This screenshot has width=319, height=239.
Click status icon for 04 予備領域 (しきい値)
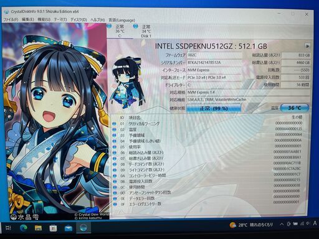click(x=114, y=141)
